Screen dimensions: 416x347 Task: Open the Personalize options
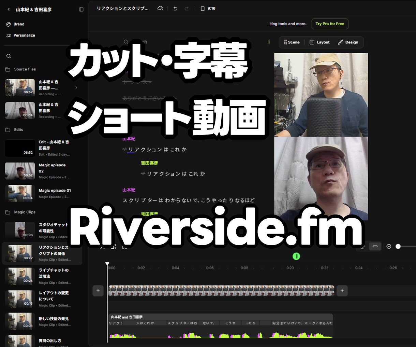(x=20, y=35)
